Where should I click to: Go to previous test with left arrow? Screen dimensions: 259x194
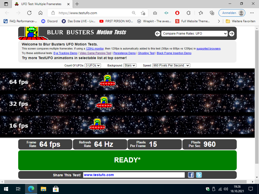(158, 34)
